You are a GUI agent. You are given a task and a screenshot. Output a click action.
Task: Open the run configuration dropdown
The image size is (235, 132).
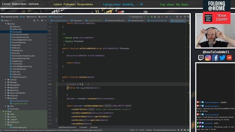tap(137, 17)
